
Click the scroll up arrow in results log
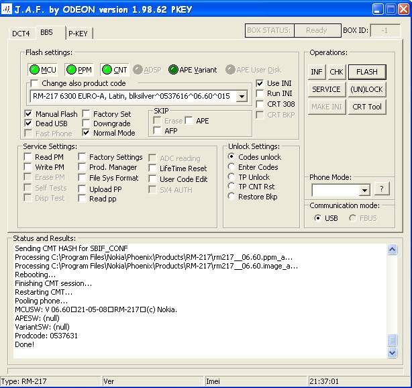pos(392,249)
